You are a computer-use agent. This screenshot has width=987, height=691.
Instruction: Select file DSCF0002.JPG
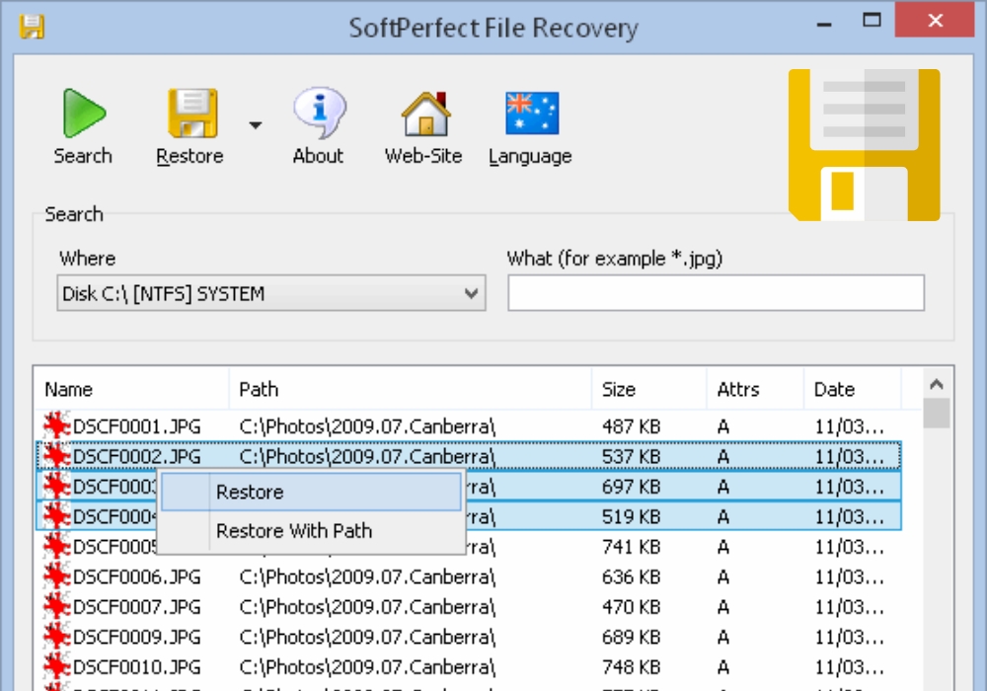click(x=136, y=456)
